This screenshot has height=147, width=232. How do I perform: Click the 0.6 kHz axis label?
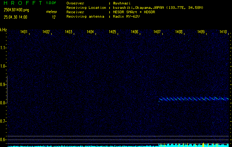3,140
